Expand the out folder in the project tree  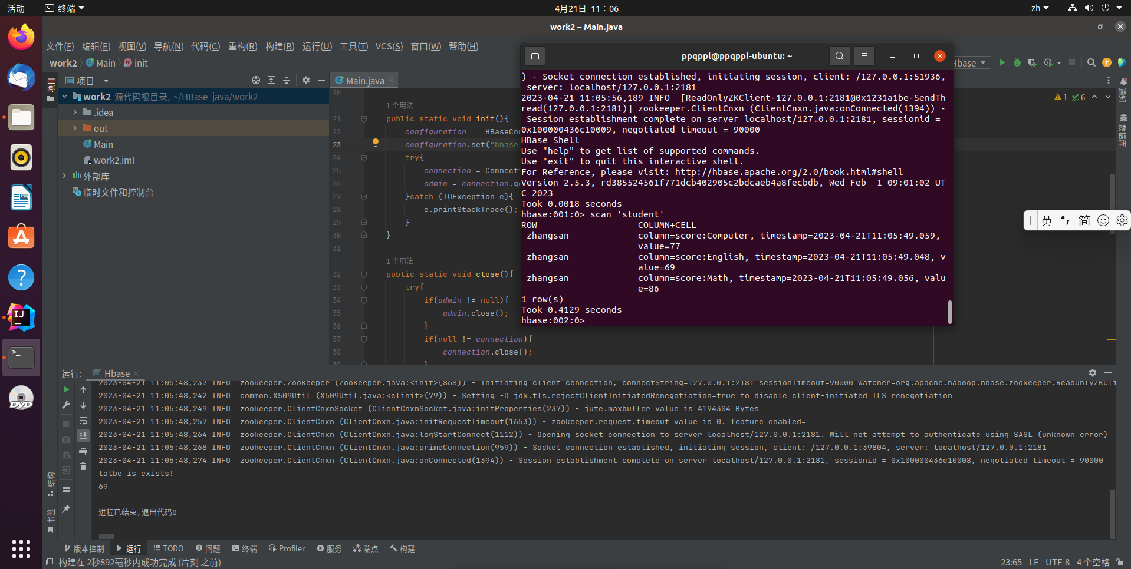pyautogui.click(x=75, y=128)
